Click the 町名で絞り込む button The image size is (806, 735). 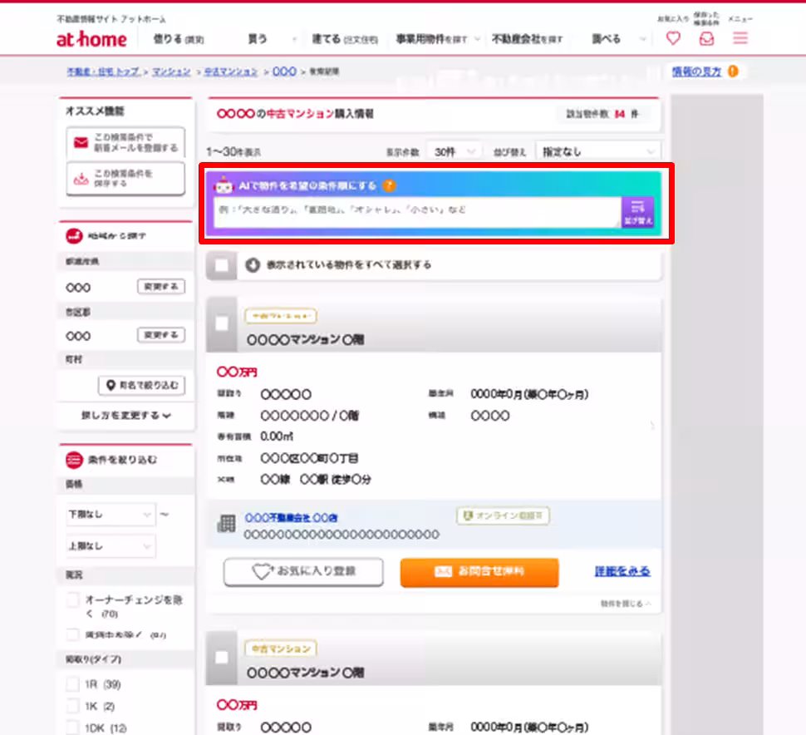click(141, 385)
